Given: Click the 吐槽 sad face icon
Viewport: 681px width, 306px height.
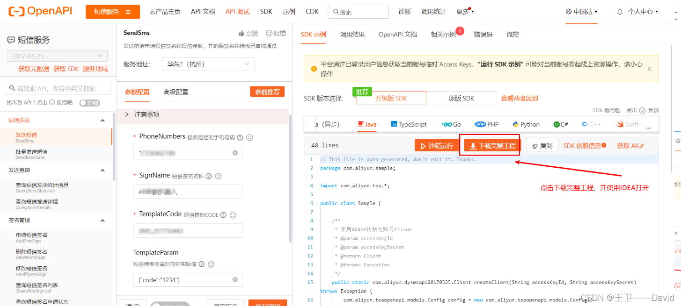Looking at the screenshot, I should point(269,33).
